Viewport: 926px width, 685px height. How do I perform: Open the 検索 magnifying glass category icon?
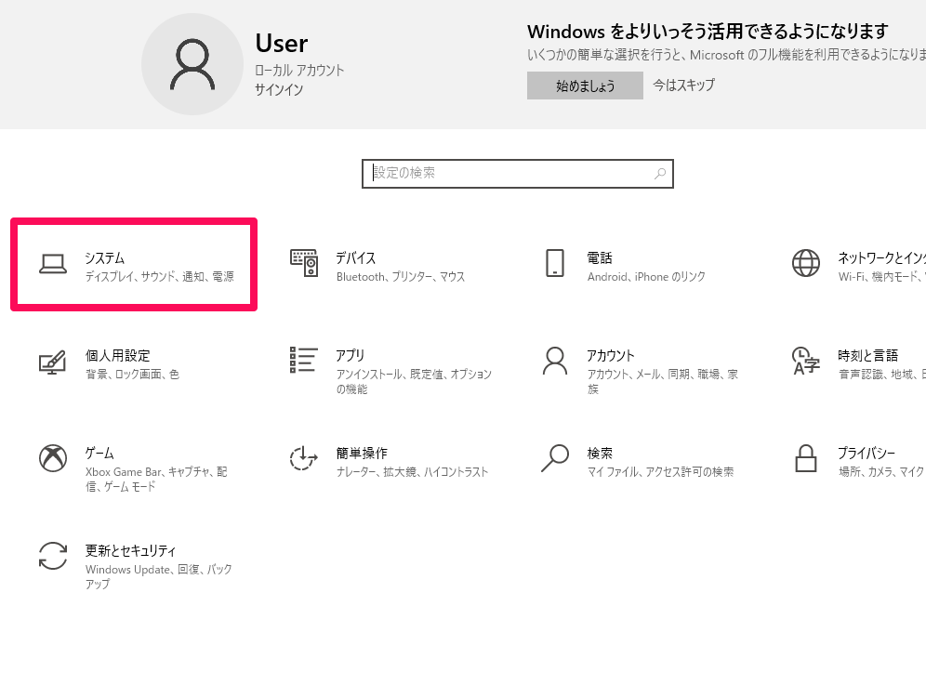[x=555, y=458]
